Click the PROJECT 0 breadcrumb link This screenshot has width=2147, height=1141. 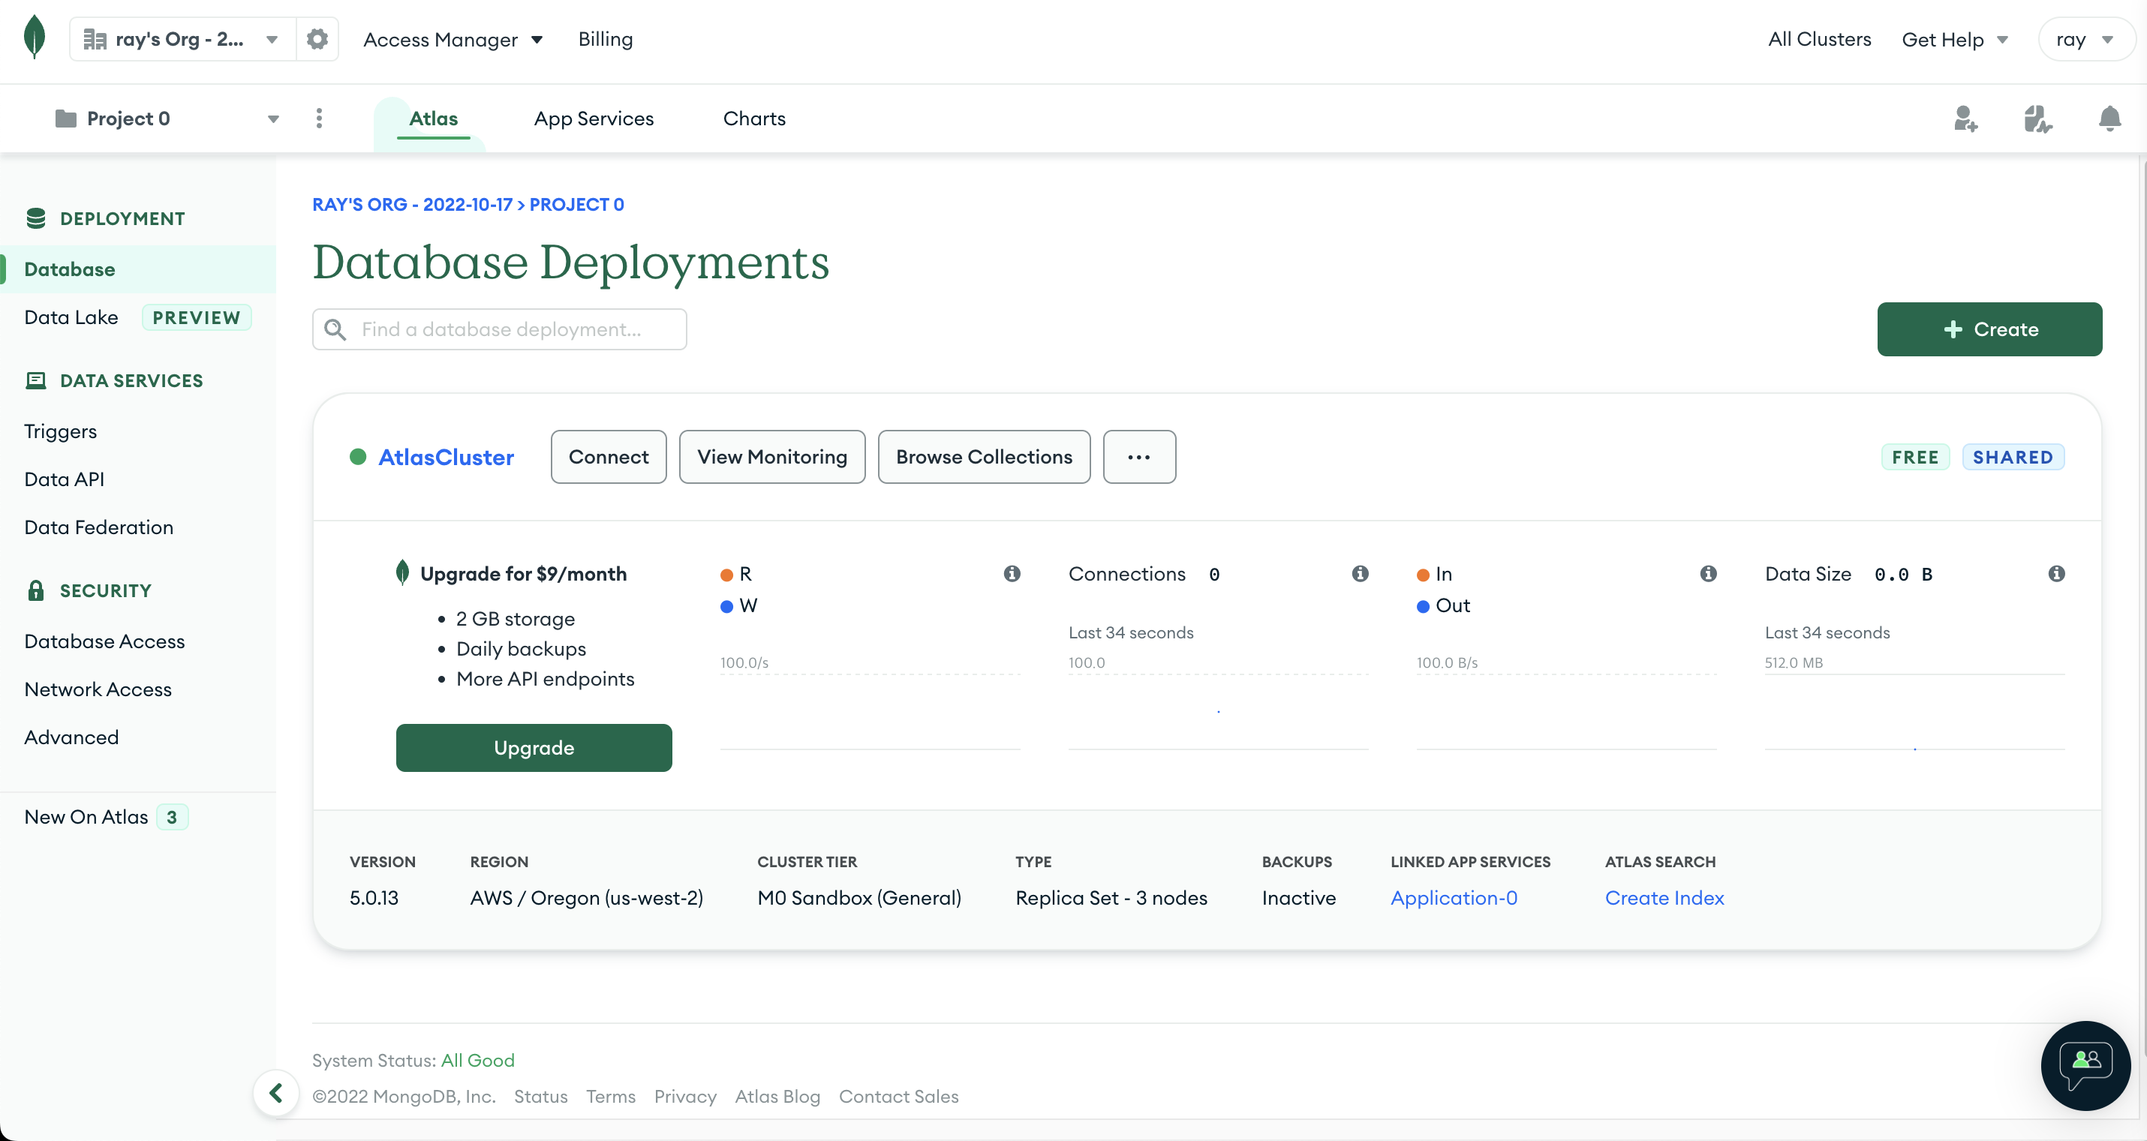577,204
